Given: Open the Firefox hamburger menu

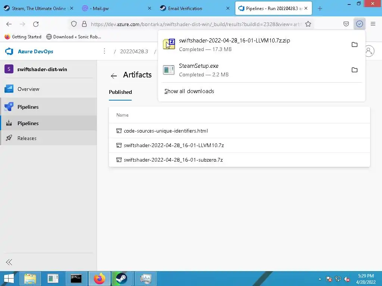Looking at the screenshot, I should pyautogui.click(x=373, y=24).
